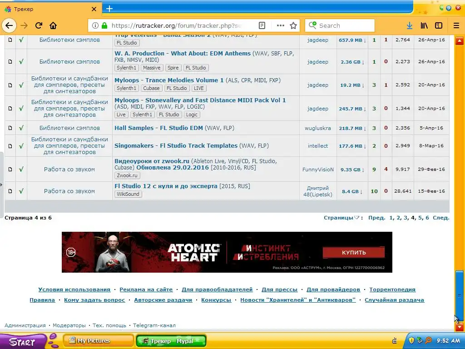The height and width of the screenshot is (349, 465).
Task: Go to previous page via Пред.
Action: pos(376,218)
